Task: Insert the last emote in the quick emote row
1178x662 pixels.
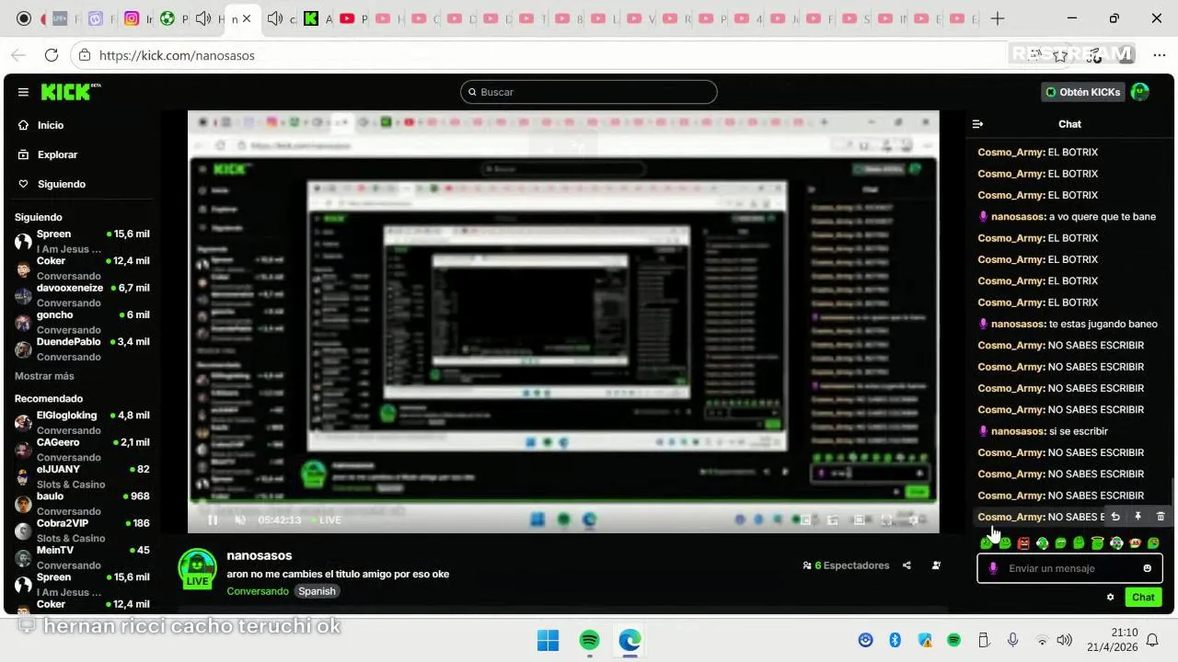Action: coord(1153,543)
